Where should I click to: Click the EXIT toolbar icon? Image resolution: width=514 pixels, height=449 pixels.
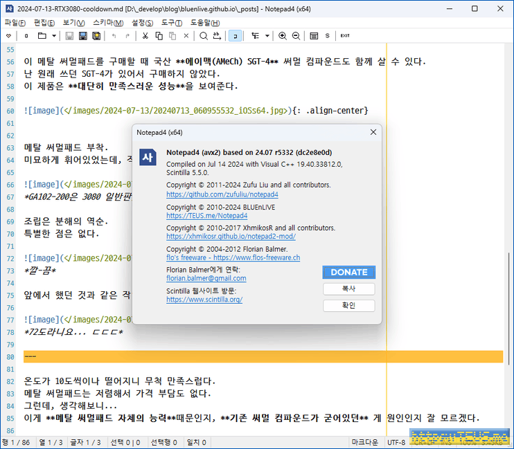pos(344,35)
